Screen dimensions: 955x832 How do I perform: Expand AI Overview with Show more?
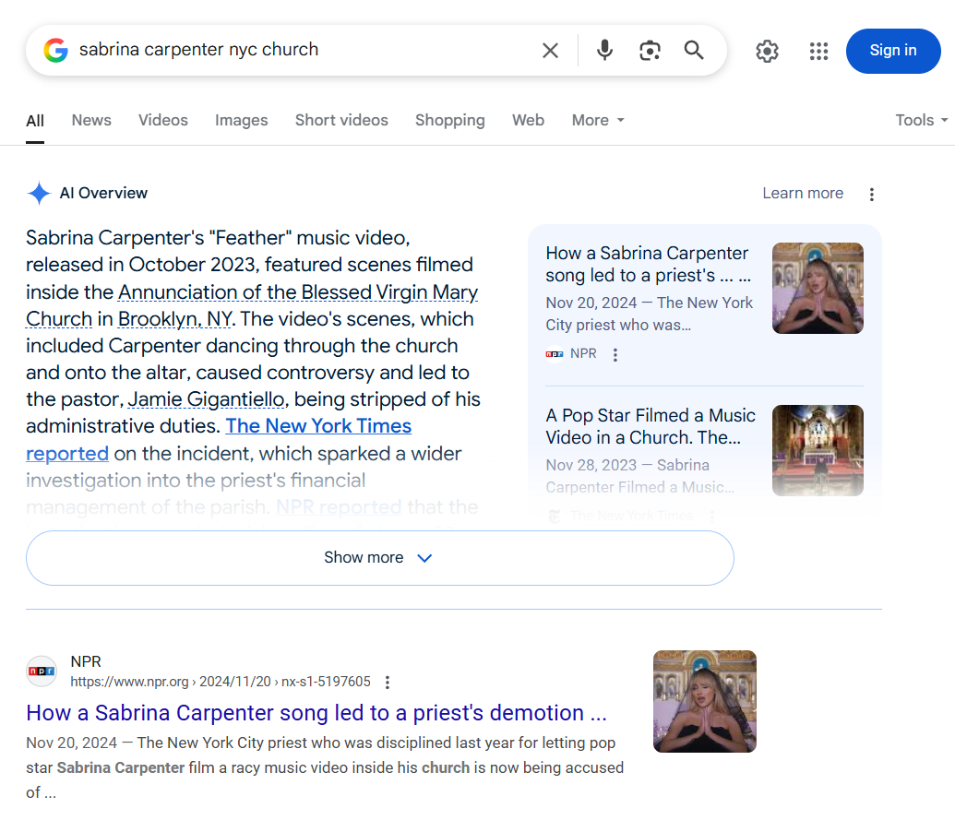click(379, 558)
